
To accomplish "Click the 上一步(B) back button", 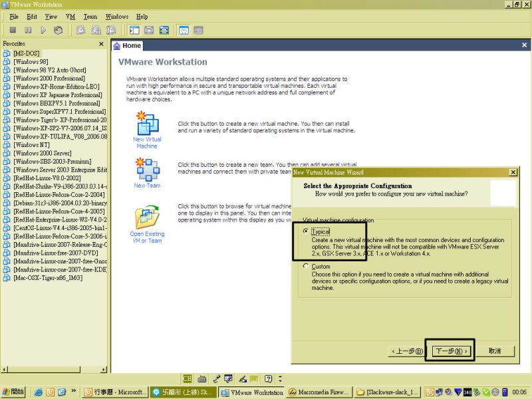I will 407,351.
